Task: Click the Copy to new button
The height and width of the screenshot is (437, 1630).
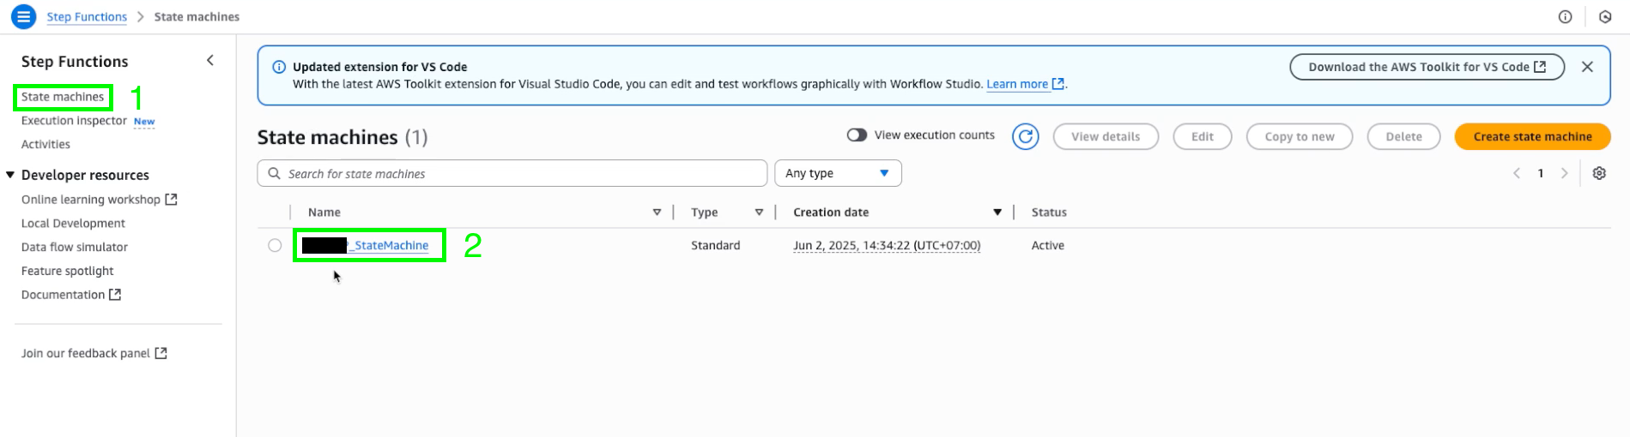Action: tap(1300, 136)
